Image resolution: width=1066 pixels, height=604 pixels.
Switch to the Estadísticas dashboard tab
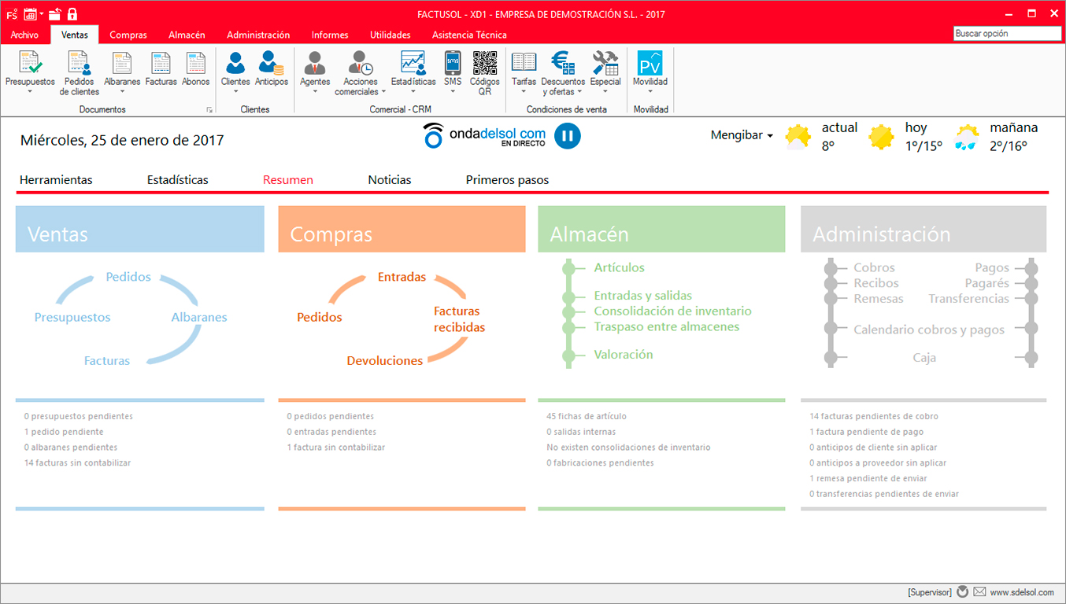[x=178, y=180]
